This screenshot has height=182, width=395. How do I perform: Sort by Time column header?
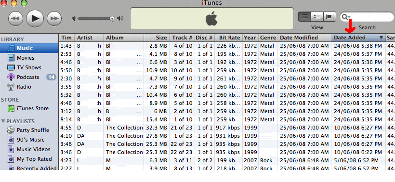point(67,38)
